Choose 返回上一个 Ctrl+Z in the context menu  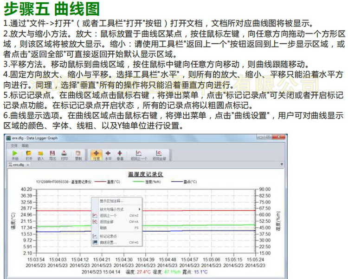pyautogui.click(x=117, y=215)
